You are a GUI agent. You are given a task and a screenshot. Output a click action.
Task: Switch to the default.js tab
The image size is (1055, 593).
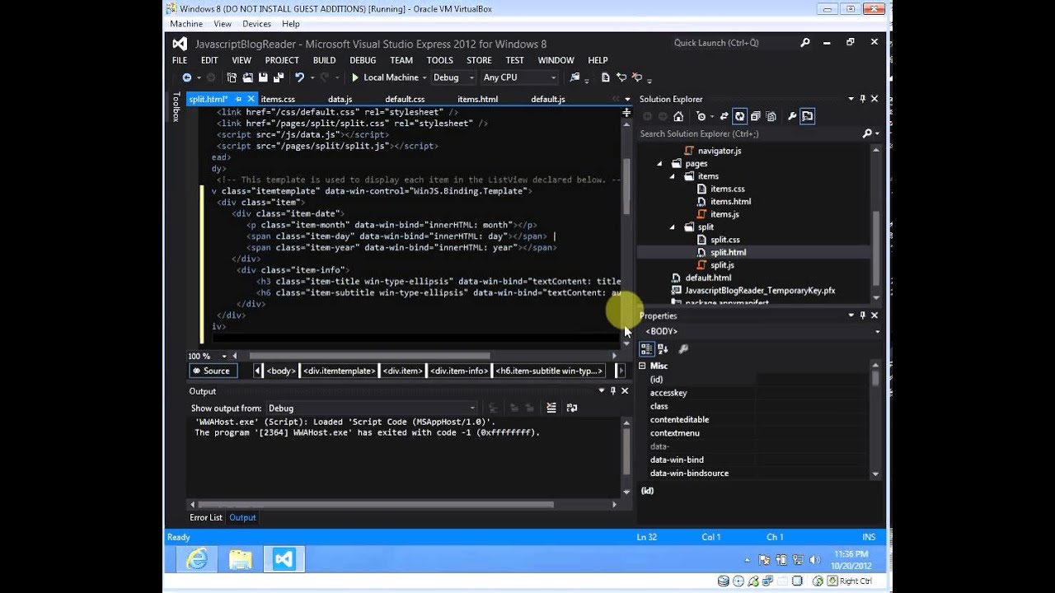pyautogui.click(x=548, y=99)
